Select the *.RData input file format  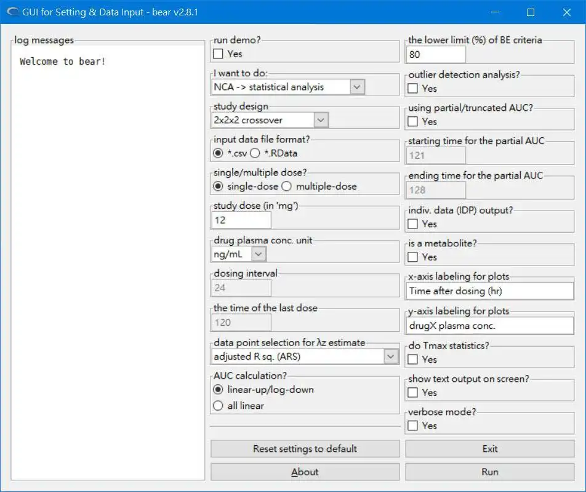[255, 153]
